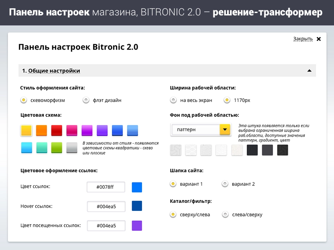The width and height of the screenshot is (334, 250).
Task: Select the light speckled pattern texture
Action: pos(206,150)
